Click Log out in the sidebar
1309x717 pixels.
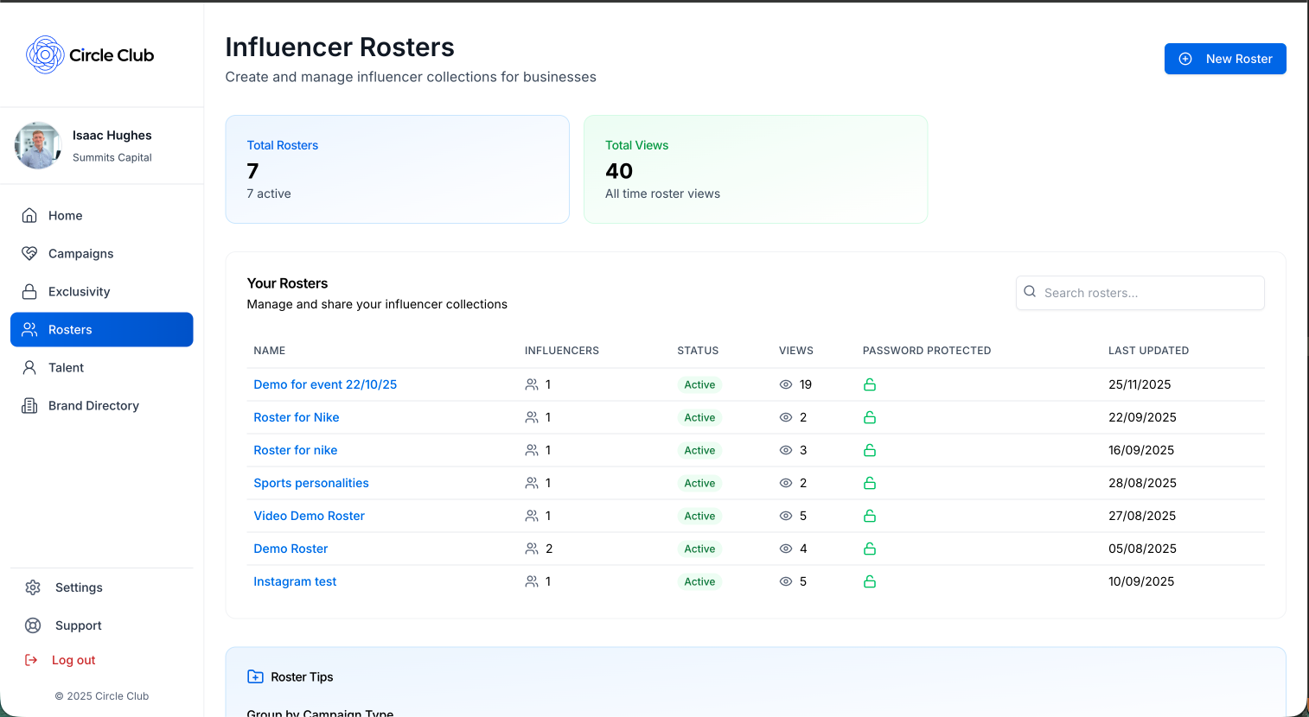[73, 659]
